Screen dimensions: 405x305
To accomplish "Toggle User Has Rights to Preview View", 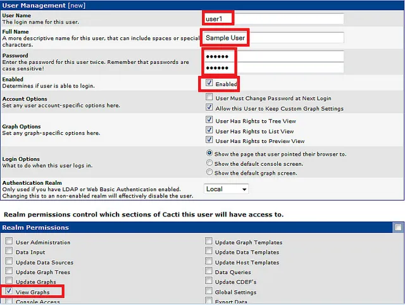I will 209,140.
